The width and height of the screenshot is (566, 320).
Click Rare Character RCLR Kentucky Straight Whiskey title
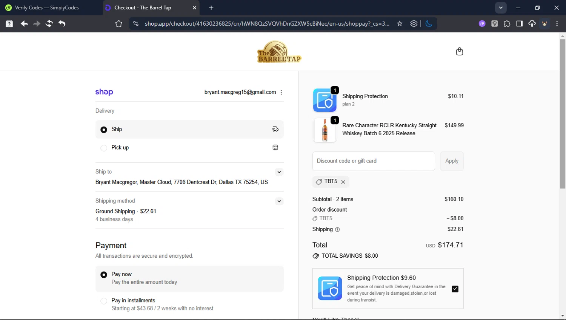[x=389, y=129]
